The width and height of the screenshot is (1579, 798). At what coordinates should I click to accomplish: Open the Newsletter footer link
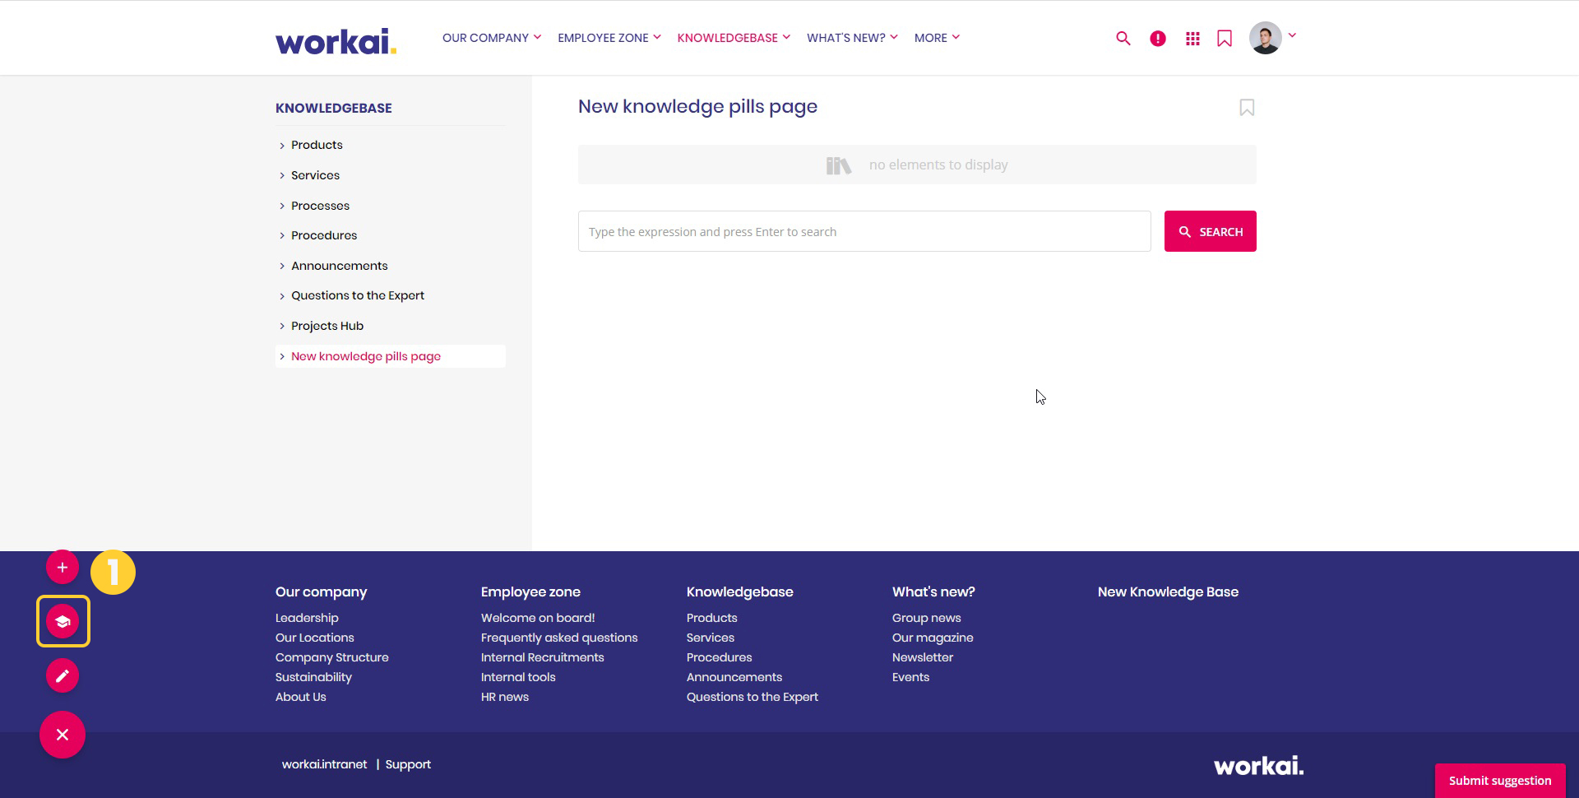(923, 657)
